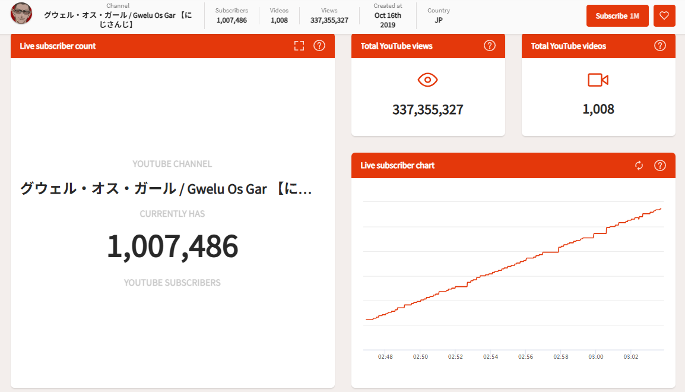Open help for Total YouTube videos
Screen dimensions: 685x392
coord(659,46)
